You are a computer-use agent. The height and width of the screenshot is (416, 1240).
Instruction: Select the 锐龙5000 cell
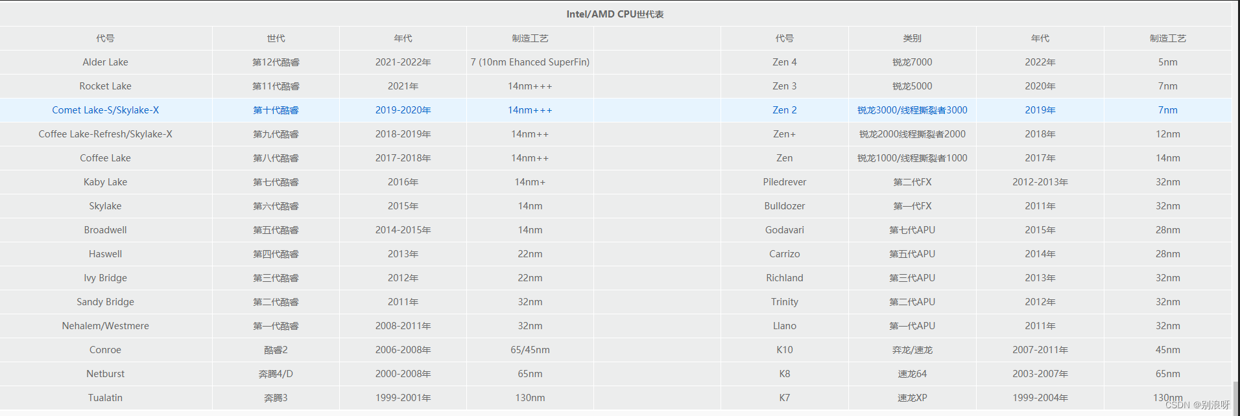click(912, 86)
